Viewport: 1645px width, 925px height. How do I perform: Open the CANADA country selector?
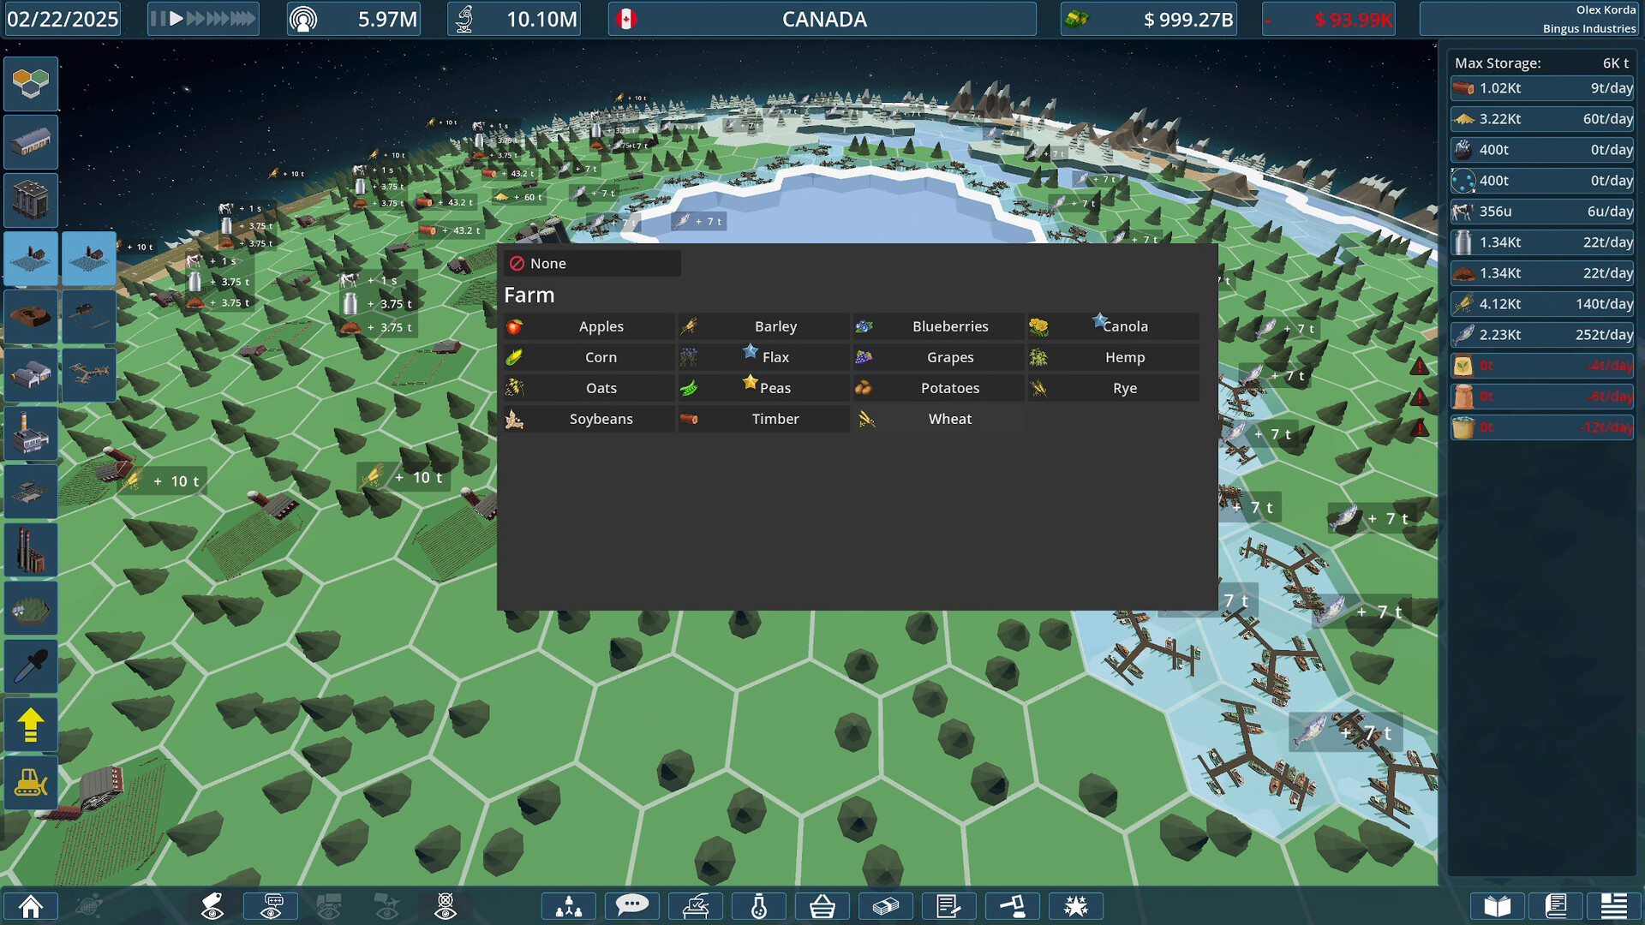point(822,19)
